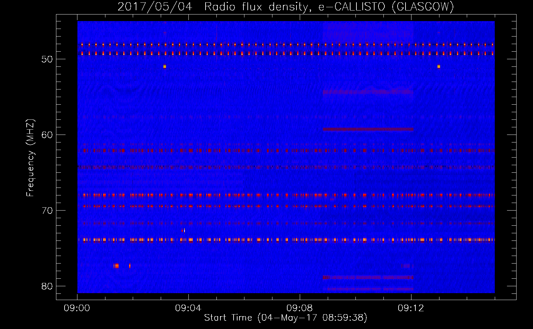Viewport: 533px width, 329px height.
Task: Click the 80 MHz frequency tick label
Action: coord(47,286)
